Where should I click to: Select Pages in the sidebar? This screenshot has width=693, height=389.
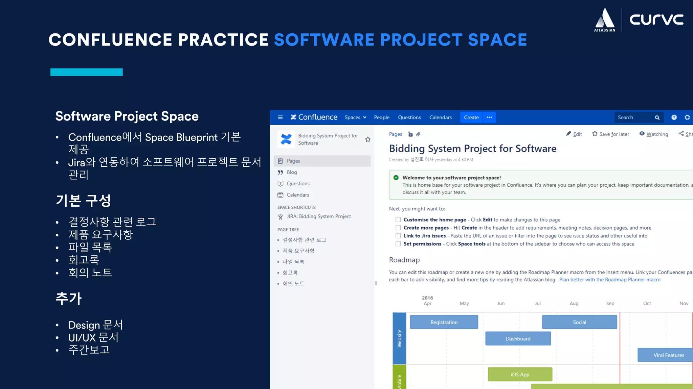pos(322,161)
